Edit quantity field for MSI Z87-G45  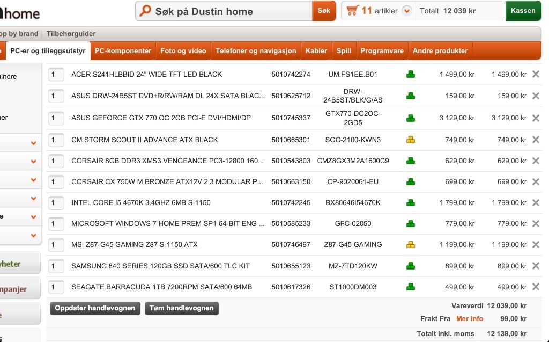pos(56,244)
